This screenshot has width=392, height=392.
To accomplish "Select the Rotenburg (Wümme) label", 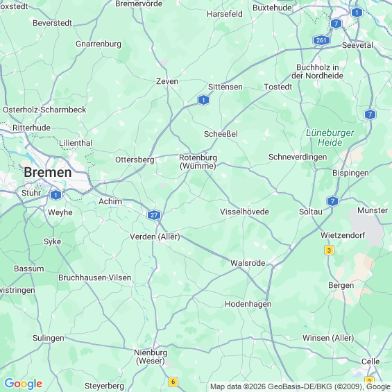I will [x=198, y=162].
